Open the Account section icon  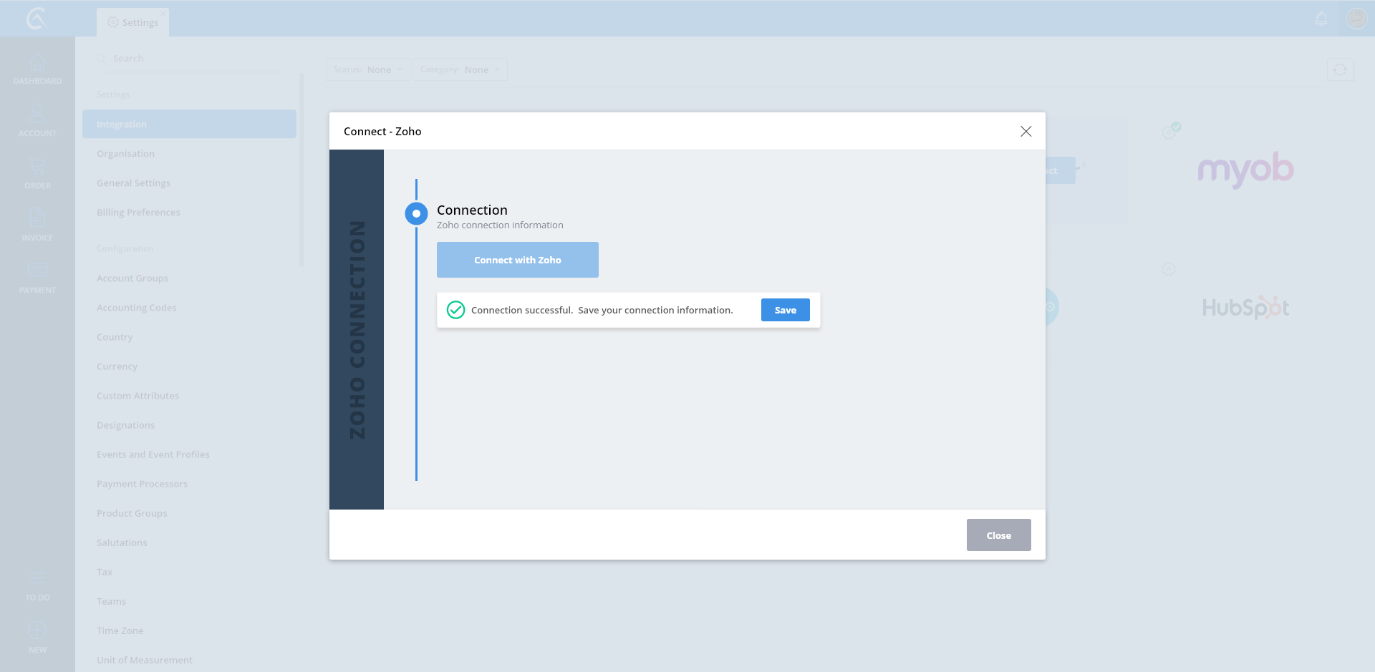point(37,115)
